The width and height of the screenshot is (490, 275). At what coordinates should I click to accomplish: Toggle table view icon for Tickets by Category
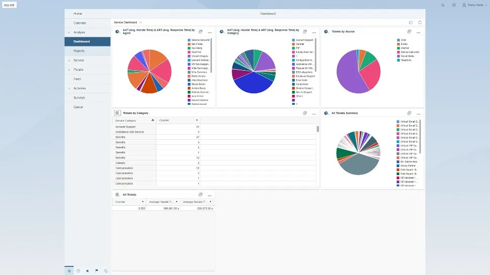(x=117, y=113)
